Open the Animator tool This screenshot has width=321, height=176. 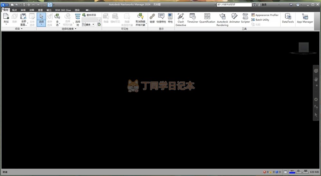tap(234, 18)
